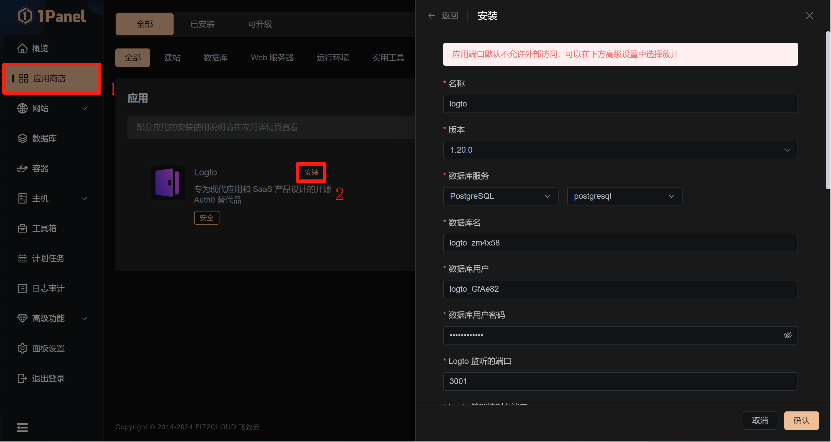The height and width of the screenshot is (442, 831).
Task: Select the 运行环境 category tab
Action: click(332, 58)
